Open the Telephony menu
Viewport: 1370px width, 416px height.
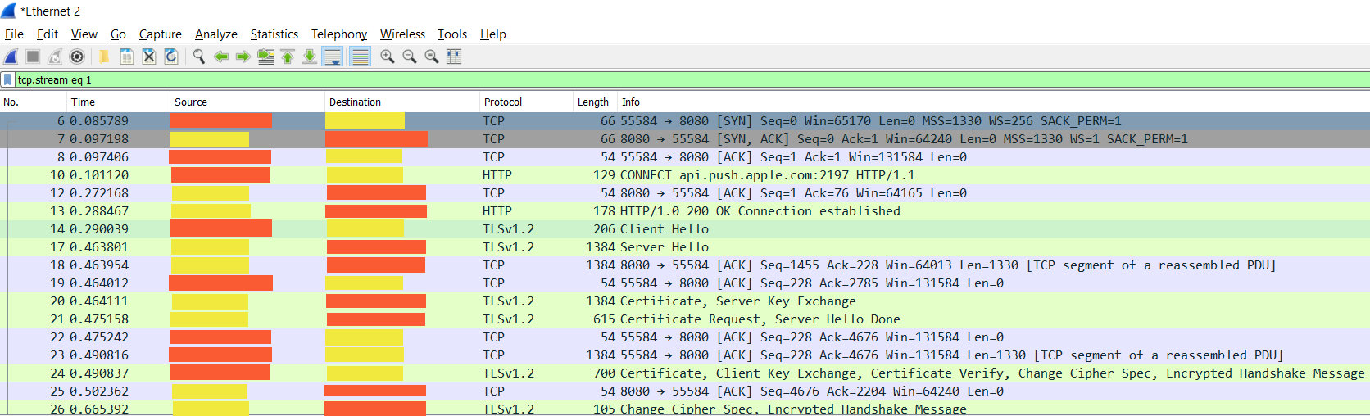point(339,34)
